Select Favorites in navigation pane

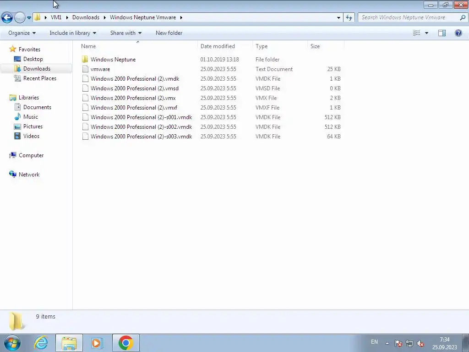coord(29,49)
